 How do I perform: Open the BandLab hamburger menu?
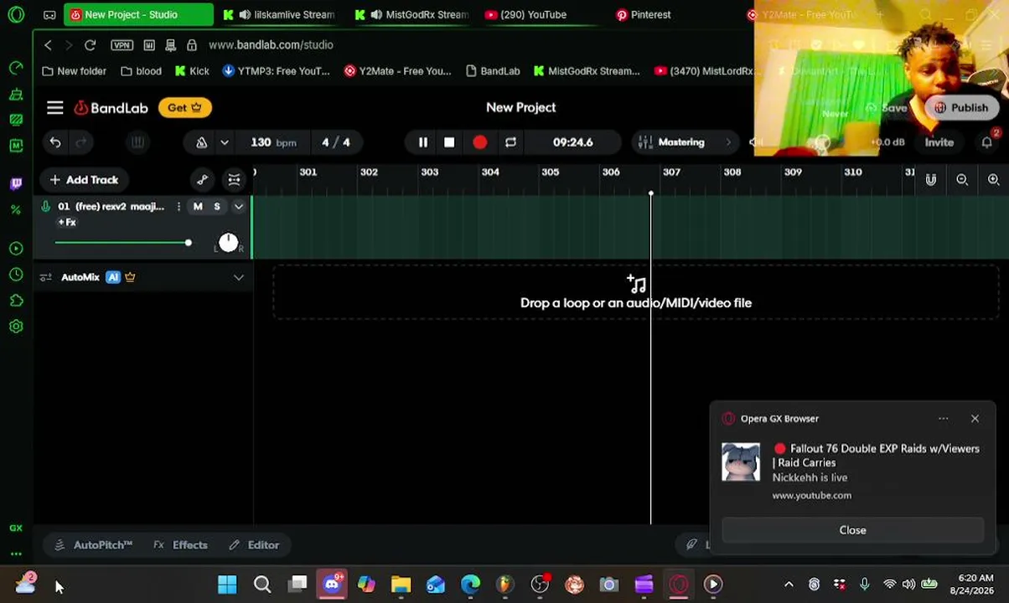coord(54,107)
